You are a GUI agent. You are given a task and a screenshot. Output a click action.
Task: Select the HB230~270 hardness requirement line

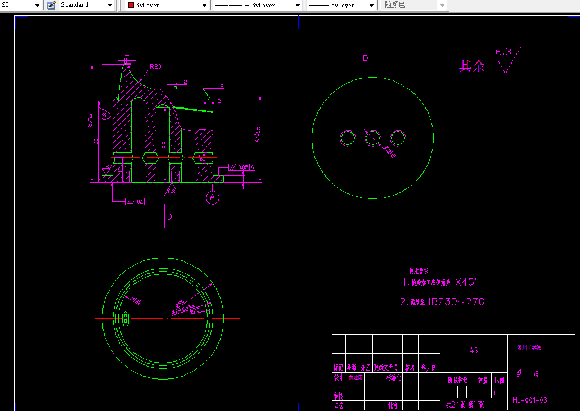pos(442,302)
